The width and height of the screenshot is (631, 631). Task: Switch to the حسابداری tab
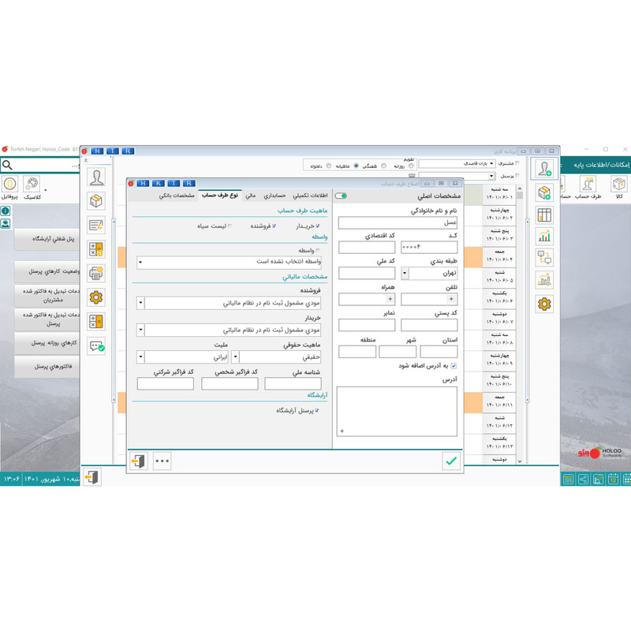(274, 196)
